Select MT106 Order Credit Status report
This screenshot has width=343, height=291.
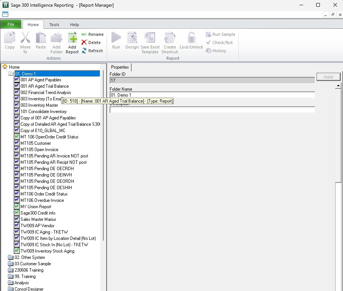click(44, 194)
